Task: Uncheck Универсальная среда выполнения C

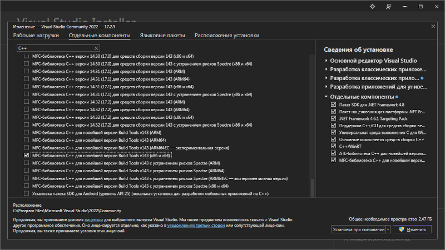Action: (x=333, y=132)
